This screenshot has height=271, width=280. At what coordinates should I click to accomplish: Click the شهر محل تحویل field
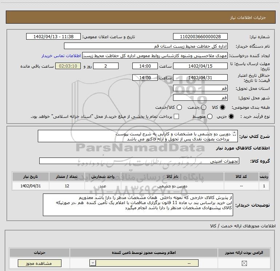200,97
